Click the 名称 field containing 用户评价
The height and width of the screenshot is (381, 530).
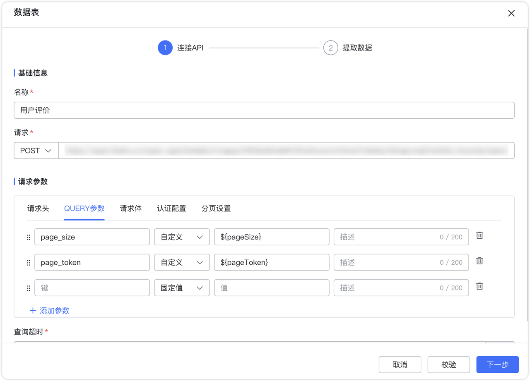coord(264,110)
